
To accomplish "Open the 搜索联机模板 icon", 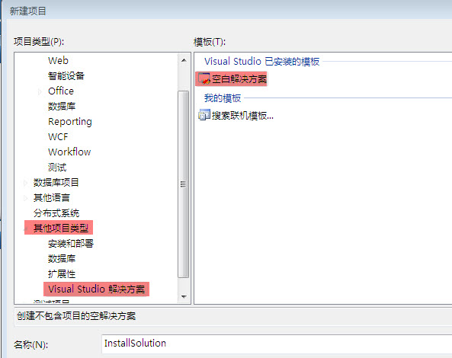I will click(x=204, y=115).
